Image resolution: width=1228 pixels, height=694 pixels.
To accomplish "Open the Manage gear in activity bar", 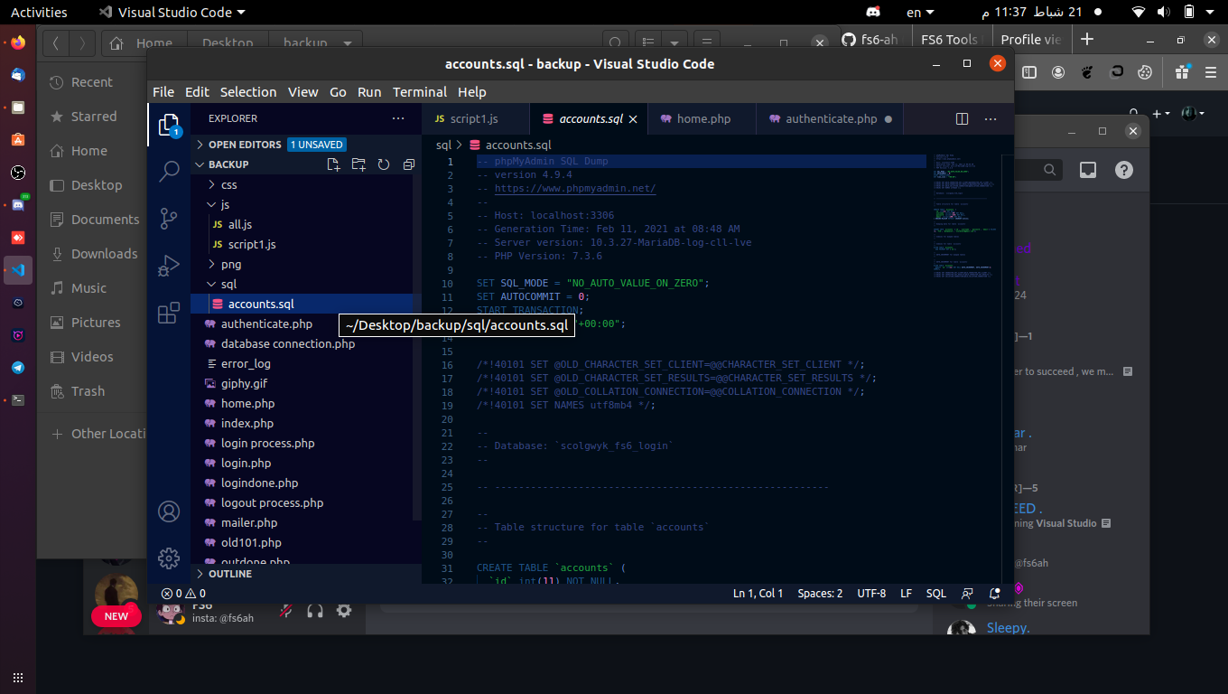I will pyautogui.click(x=169, y=558).
